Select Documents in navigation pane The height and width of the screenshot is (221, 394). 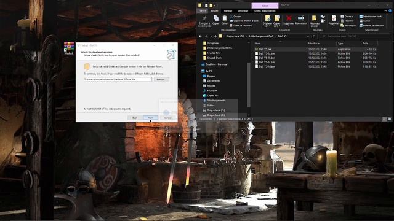pyautogui.click(x=212, y=80)
